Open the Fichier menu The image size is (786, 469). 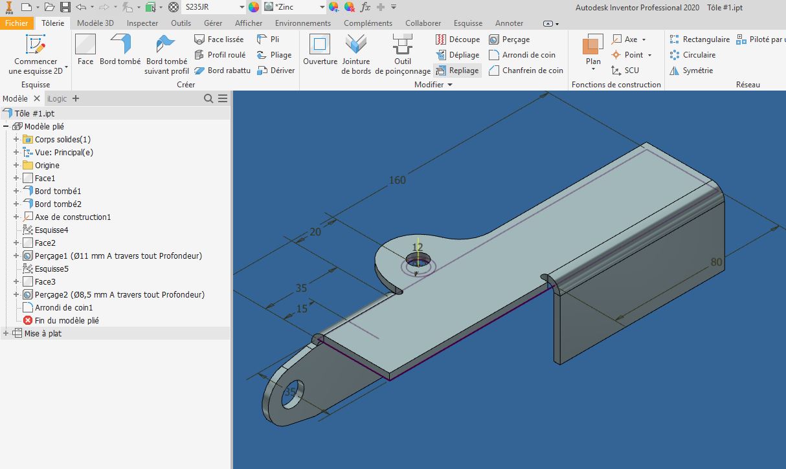[x=17, y=22]
